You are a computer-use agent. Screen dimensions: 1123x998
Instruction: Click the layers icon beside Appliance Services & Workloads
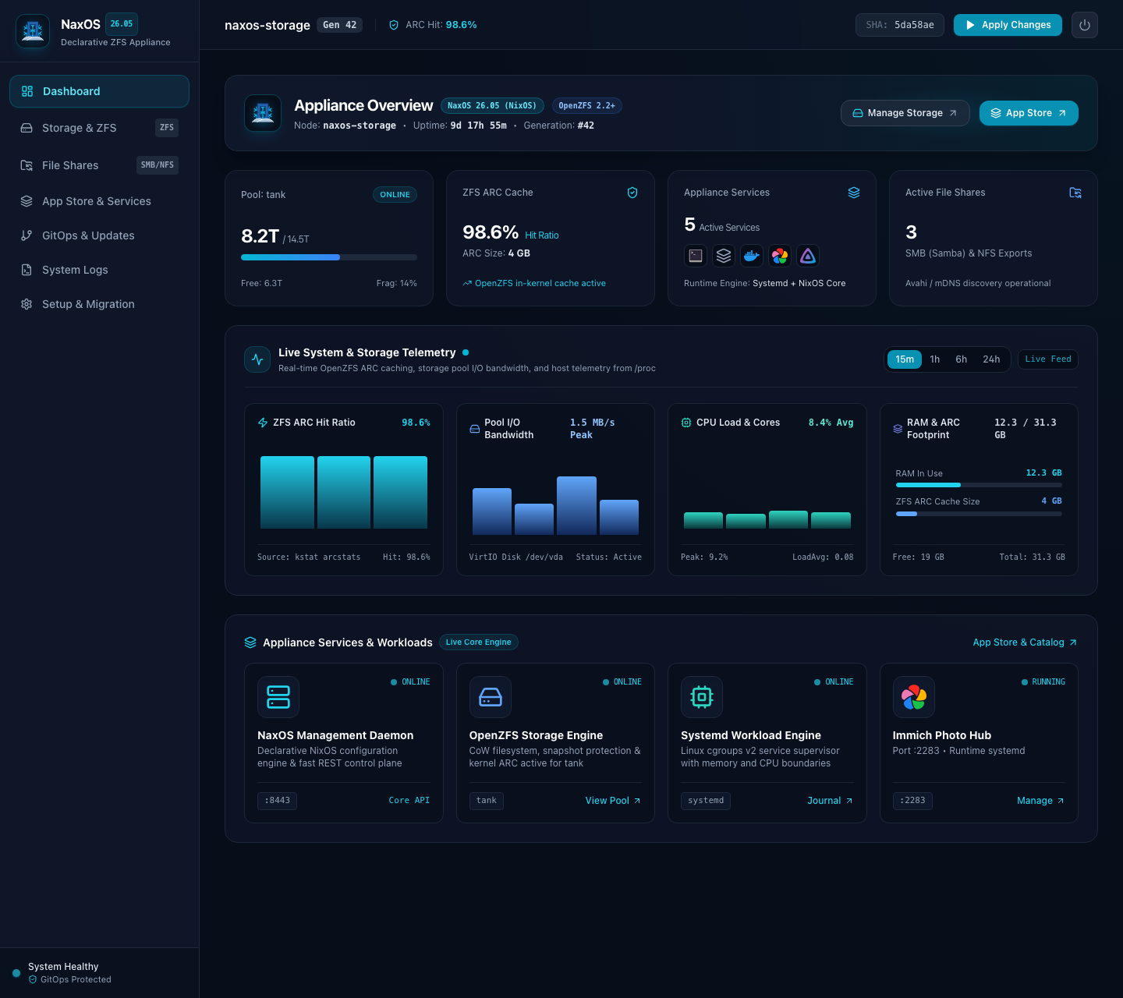pos(250,642)
